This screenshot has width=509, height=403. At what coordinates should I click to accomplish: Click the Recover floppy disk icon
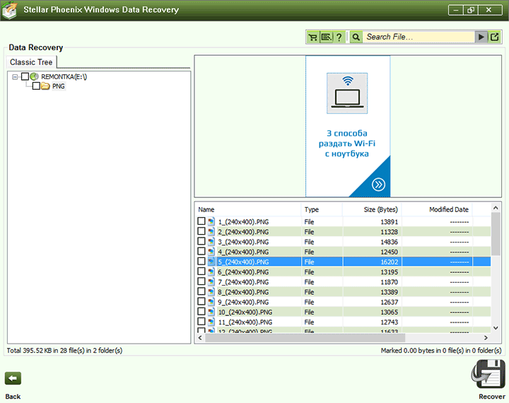pos(491,373)
